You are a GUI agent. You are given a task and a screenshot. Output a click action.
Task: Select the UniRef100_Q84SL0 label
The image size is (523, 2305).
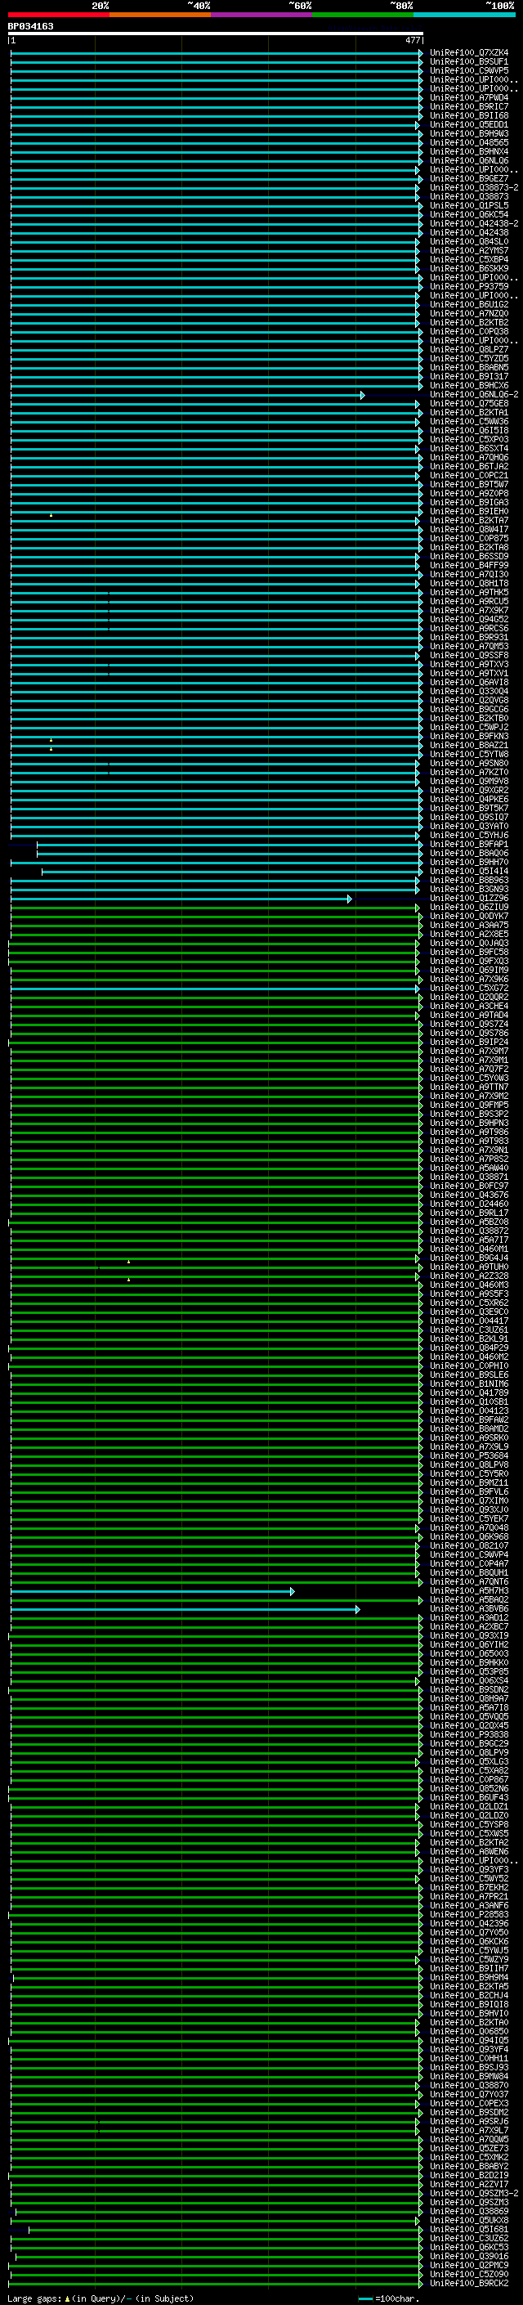point(469,241)
